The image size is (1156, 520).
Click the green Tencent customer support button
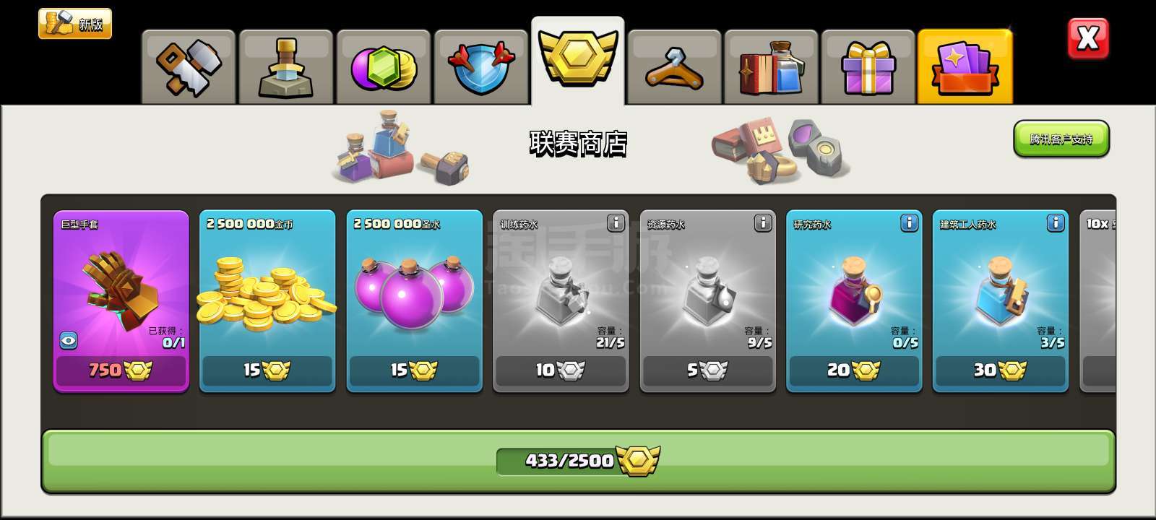(1061, 139)
